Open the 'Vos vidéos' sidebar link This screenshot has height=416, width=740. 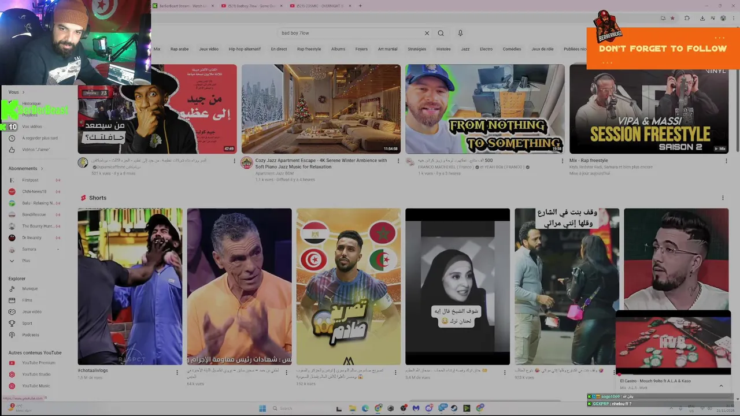[x=32, y=127]
